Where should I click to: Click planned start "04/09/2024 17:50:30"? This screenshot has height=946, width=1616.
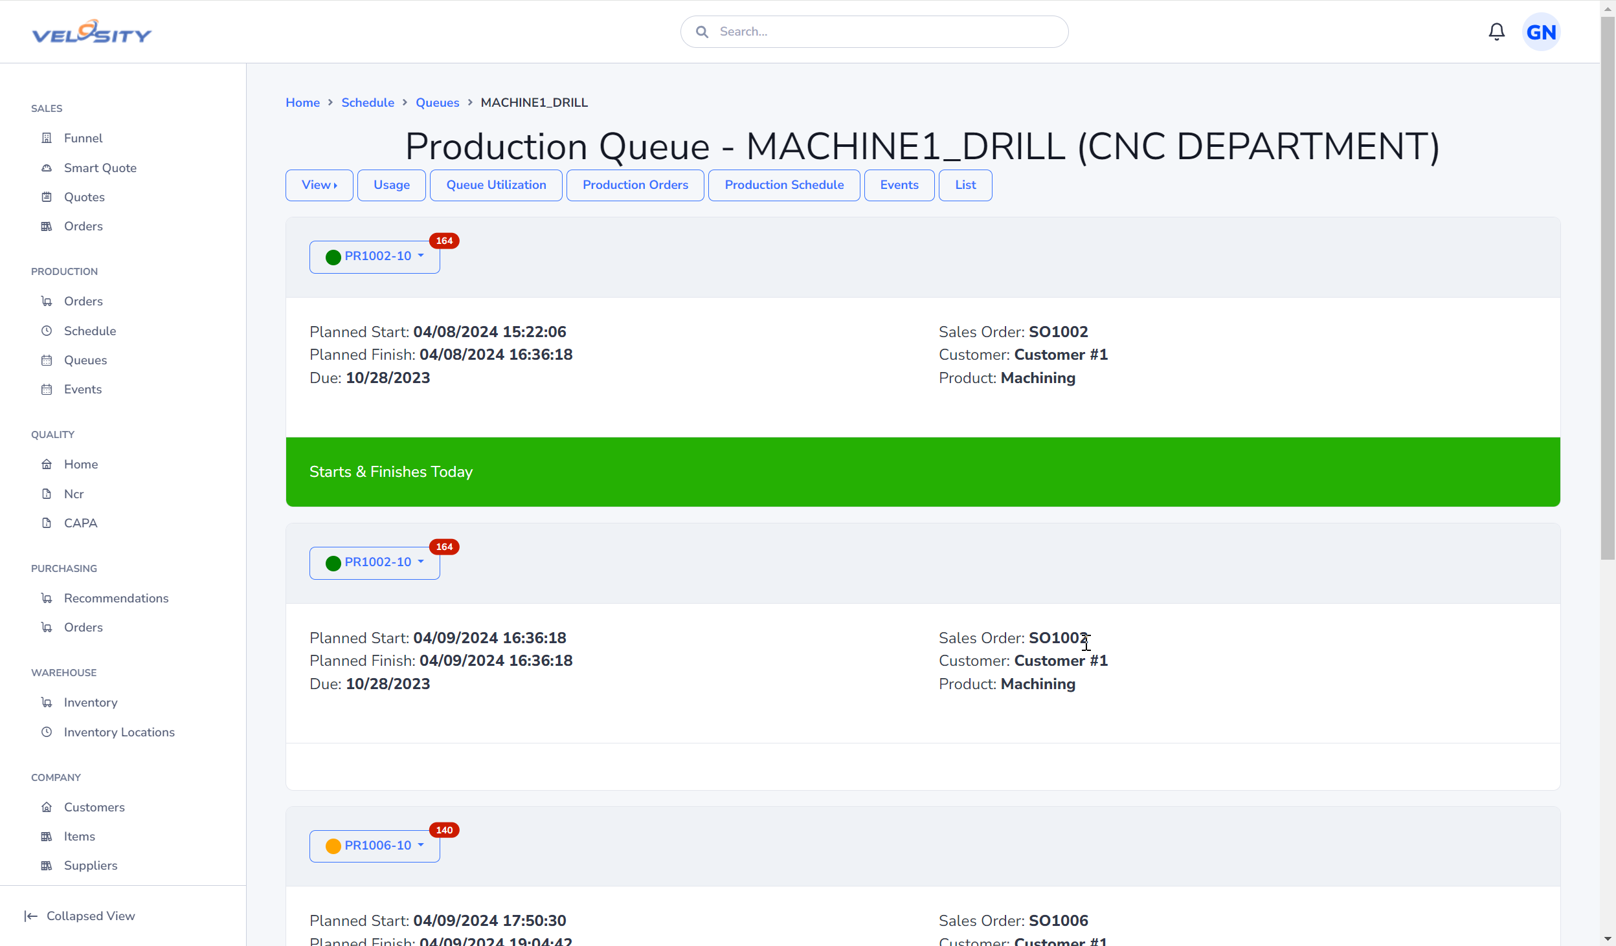coord(490,921)
